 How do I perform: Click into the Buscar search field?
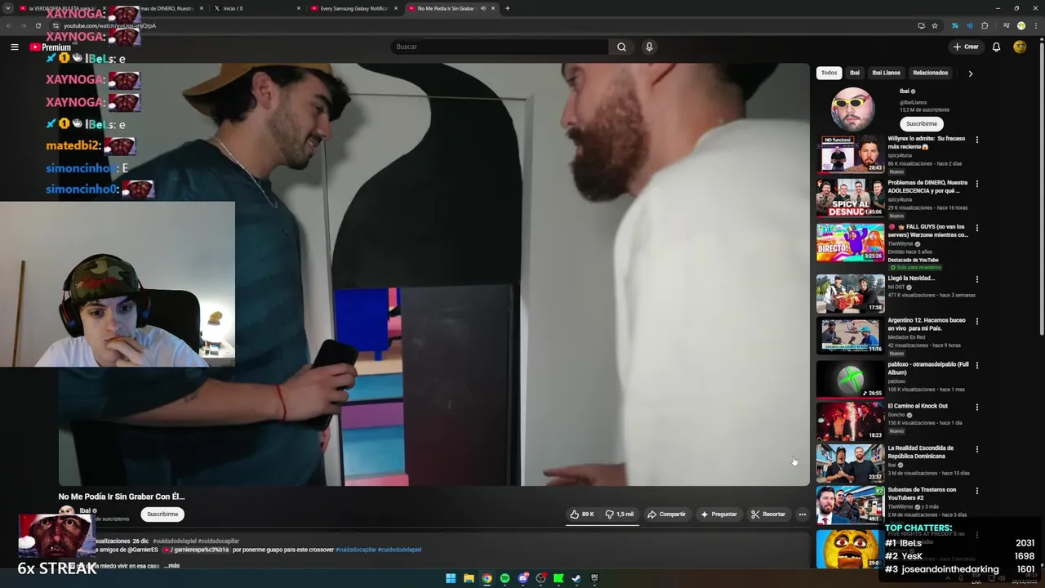click(500, 47)
